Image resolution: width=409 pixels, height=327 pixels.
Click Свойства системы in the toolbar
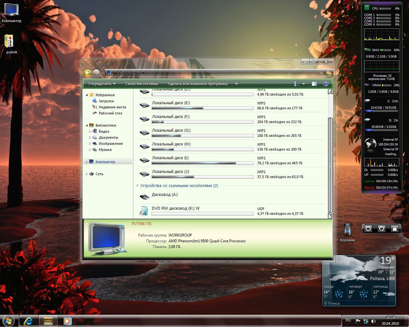click(x=142, y=84)
